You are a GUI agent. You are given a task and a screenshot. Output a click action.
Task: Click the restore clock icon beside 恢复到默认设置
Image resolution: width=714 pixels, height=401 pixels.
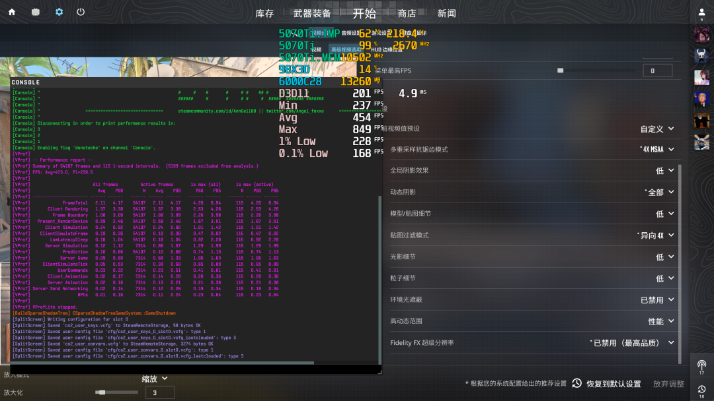click(x=577, y=383)
